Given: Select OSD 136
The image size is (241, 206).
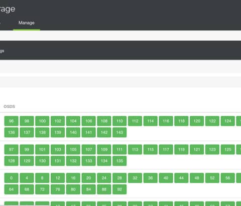Looking at the screenshot, I should (x=11, y=132).
